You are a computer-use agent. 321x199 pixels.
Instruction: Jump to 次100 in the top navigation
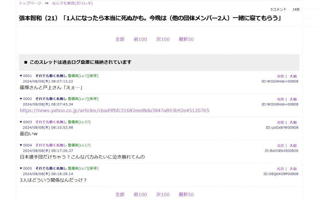pos(163,39)
